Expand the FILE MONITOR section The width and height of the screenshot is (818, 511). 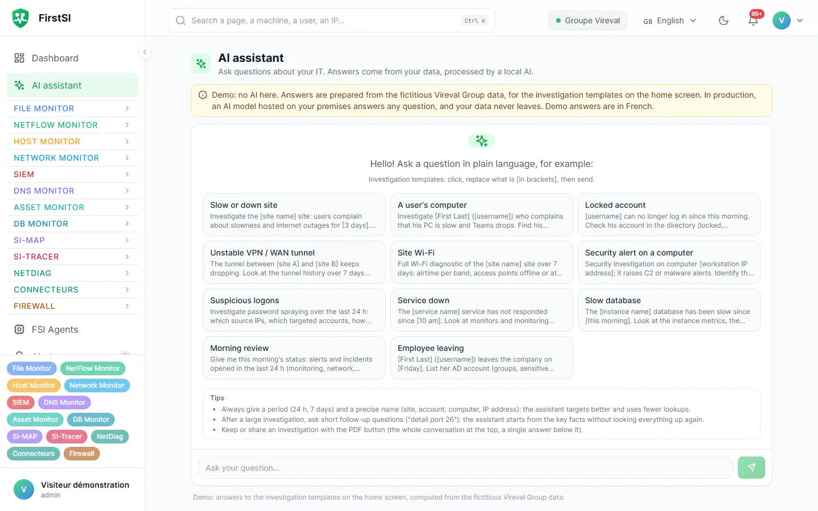(72, 108)
